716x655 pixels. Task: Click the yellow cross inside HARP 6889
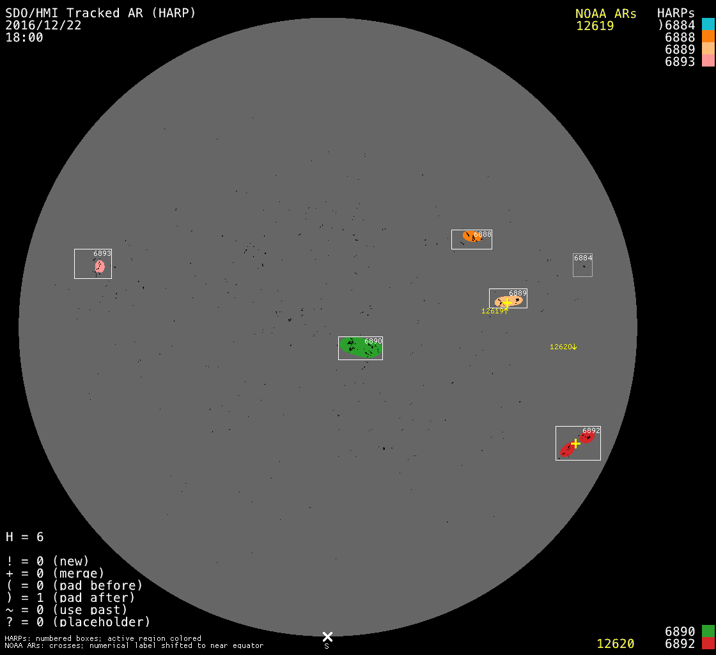507,303
